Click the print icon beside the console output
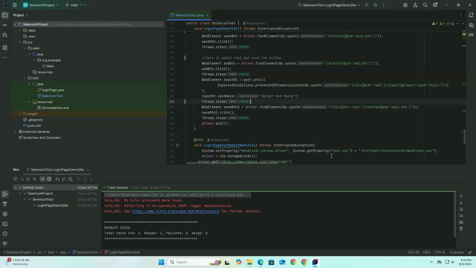The image size is (476, 268). 461,222
